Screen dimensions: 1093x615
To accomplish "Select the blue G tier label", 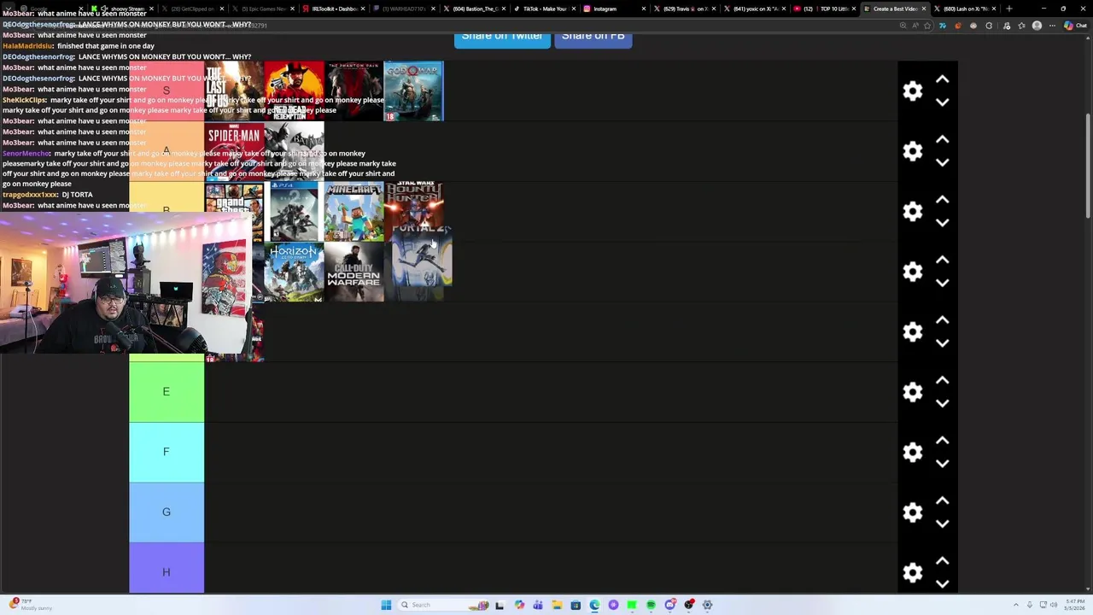I will pyautogui.click(x=167, y=512).
